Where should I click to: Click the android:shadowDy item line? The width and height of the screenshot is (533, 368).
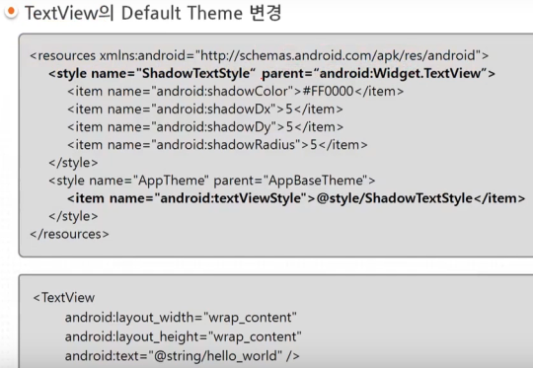click(205, 127)
